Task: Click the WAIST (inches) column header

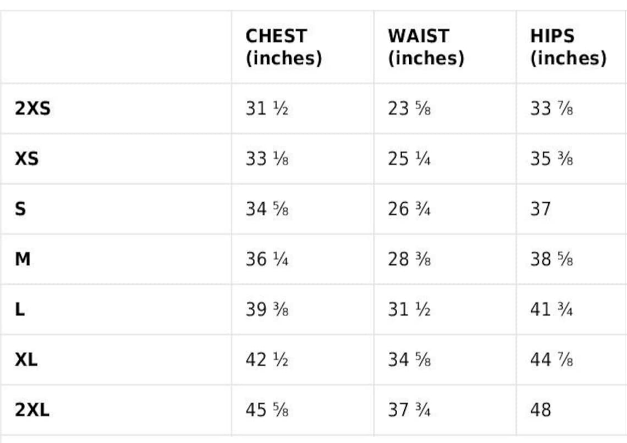Action: tap(426, 47)
